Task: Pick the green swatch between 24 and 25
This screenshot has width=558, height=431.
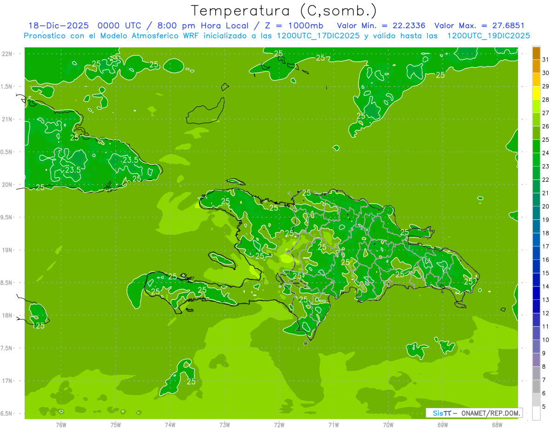Action: pyautogui.click(x=536, y=146)
